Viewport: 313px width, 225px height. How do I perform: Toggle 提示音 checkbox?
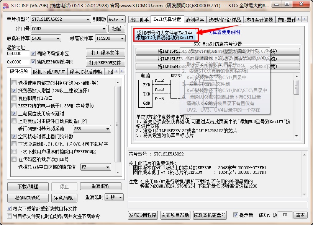tap(236, 215)
